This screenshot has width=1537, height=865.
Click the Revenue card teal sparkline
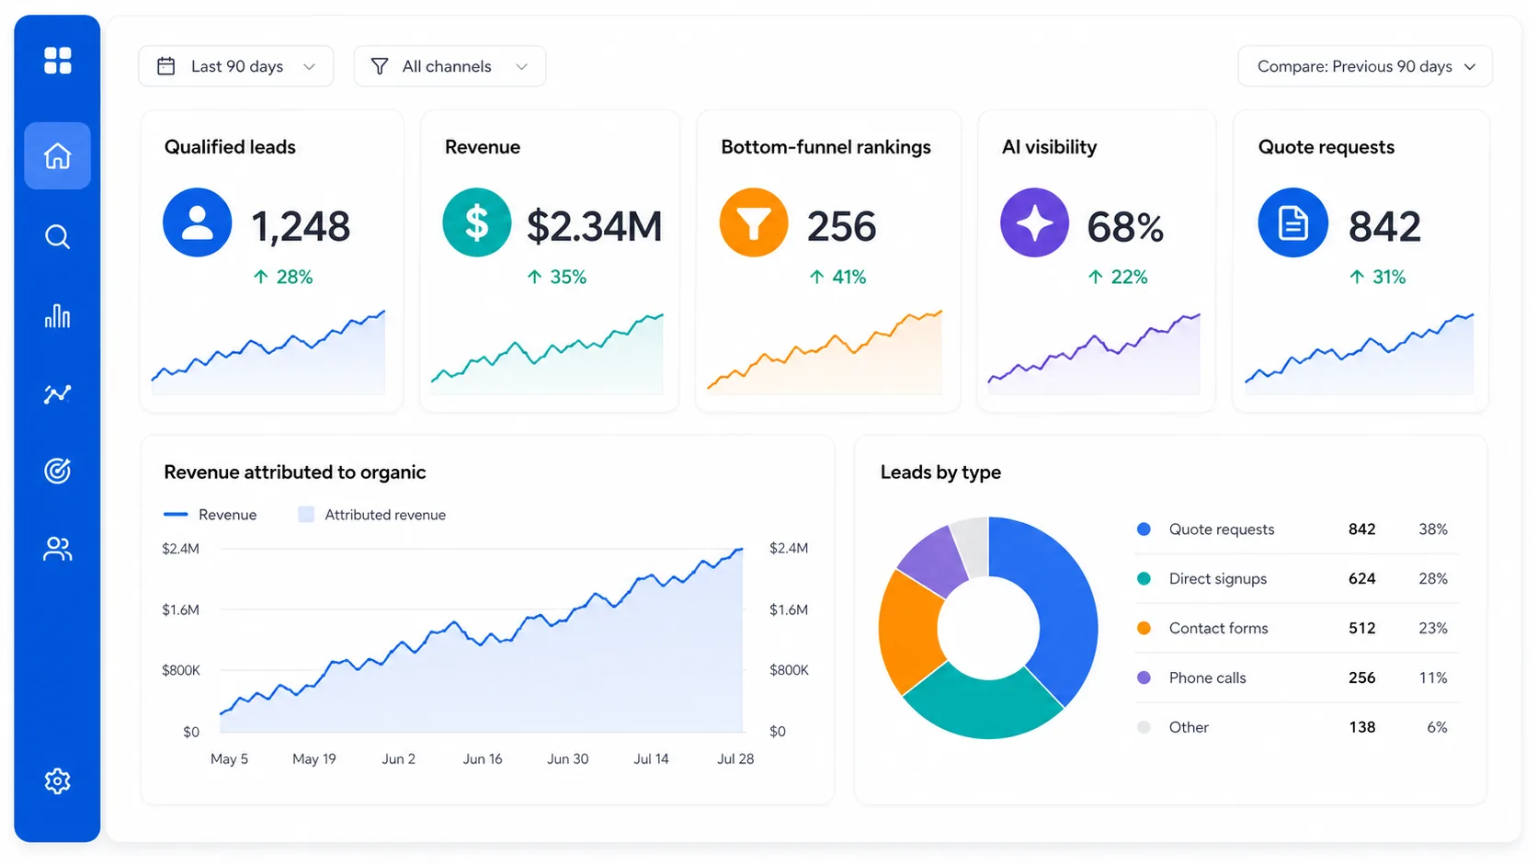(547, 354)
